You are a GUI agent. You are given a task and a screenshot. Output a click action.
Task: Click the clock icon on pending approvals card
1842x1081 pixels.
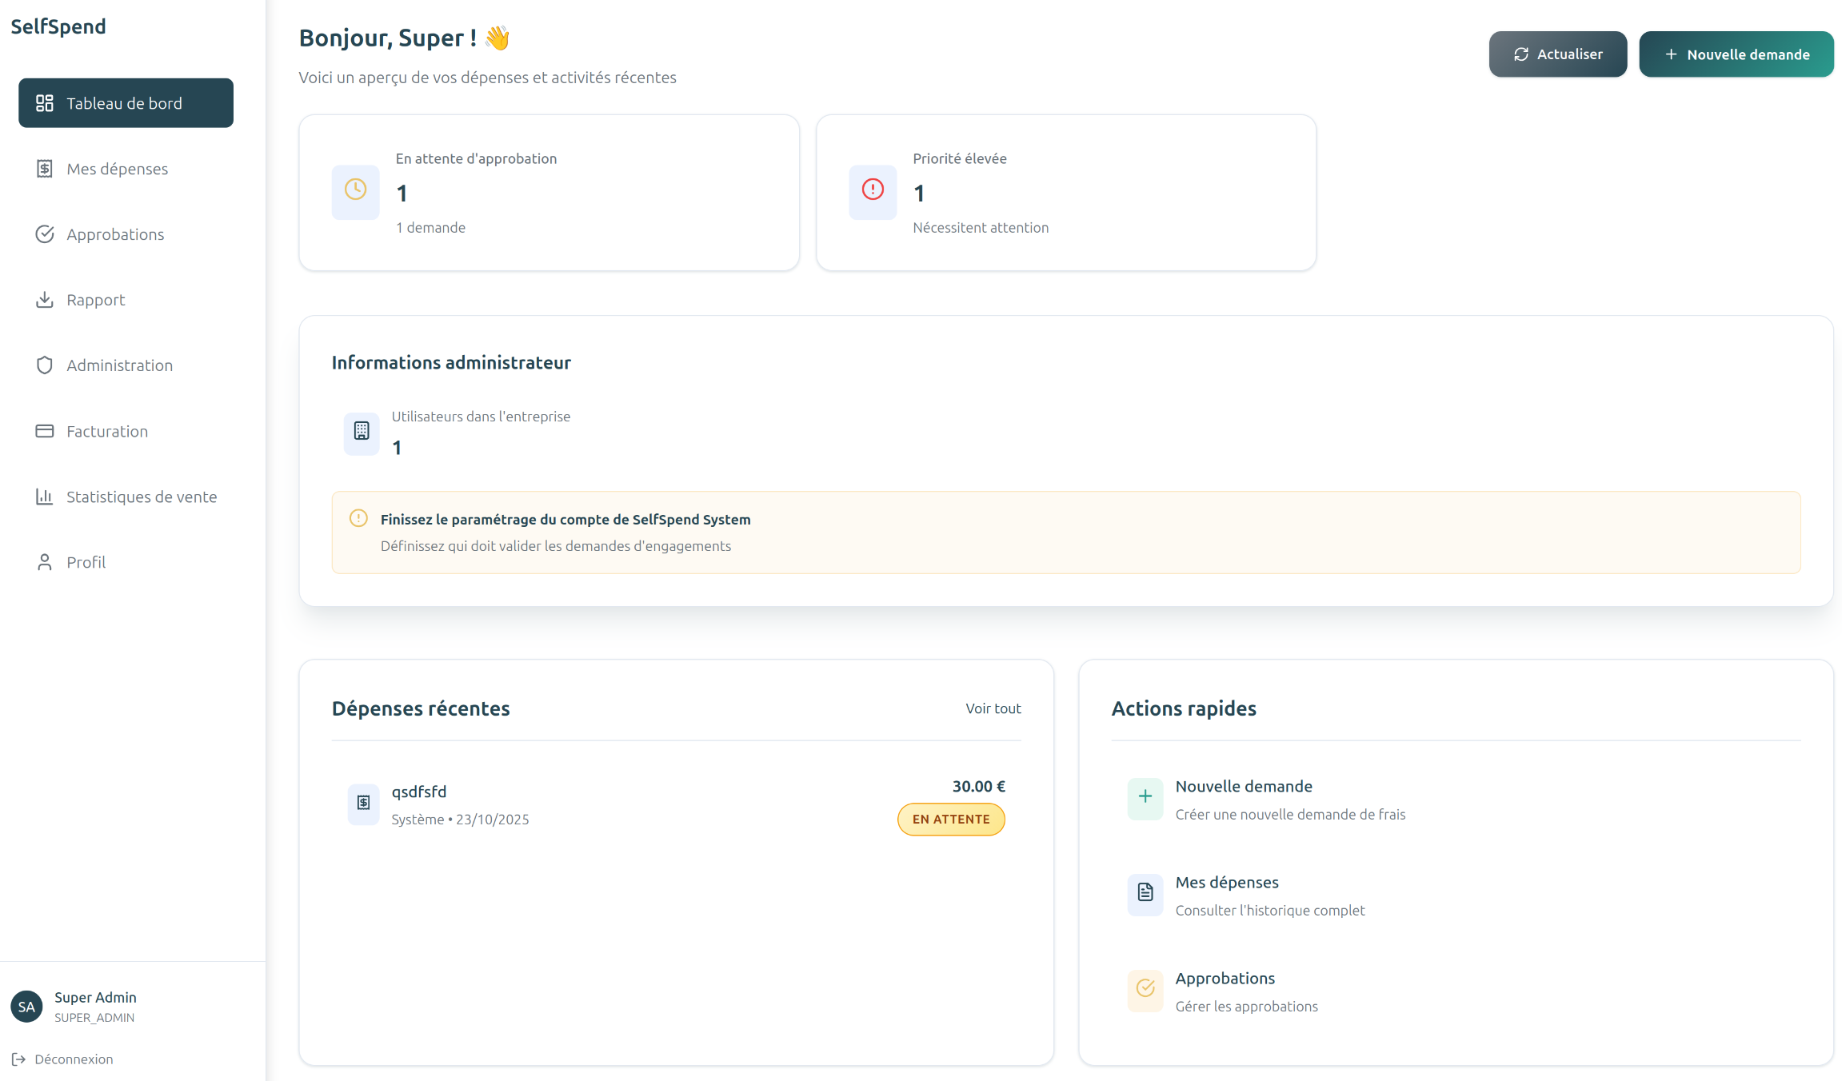(355, 192)
